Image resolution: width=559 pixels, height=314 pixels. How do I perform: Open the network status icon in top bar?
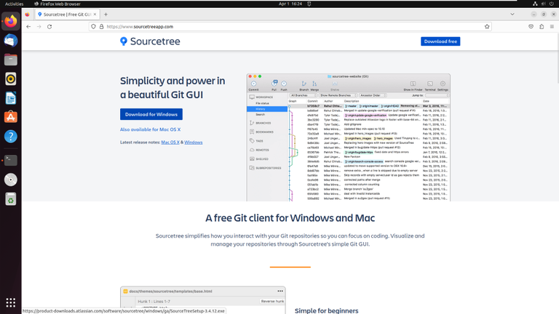[535, 4]
